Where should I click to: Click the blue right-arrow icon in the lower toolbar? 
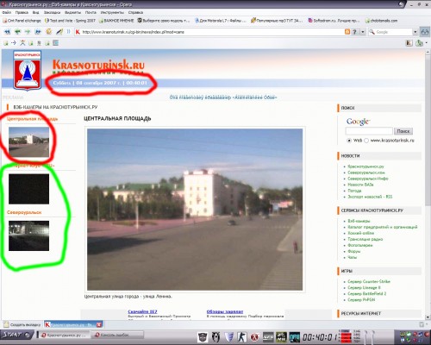(14, 43)
